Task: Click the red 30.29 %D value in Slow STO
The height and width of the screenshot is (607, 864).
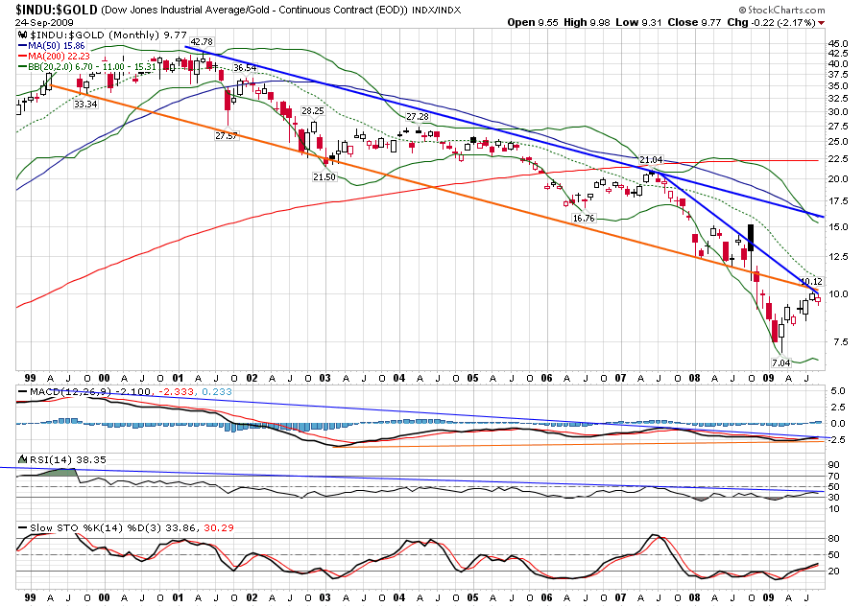Action: 219,527
